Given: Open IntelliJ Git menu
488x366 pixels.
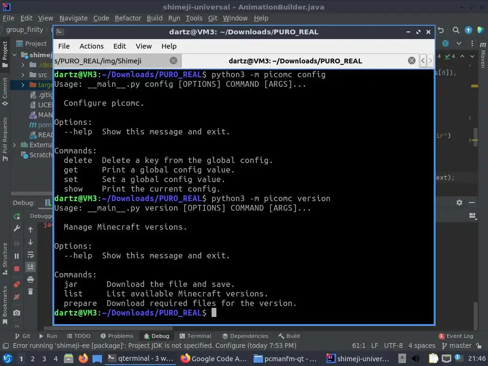Looking at the screenshot, I should (x=213, y=19).
